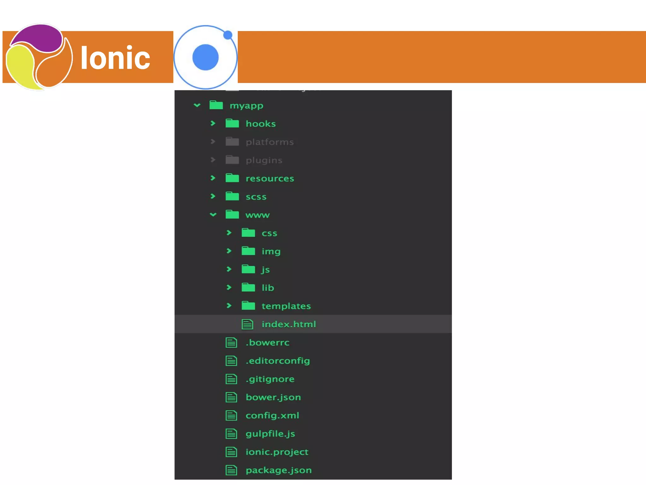Expand the css folder arrow
This screenshot has height=485, width=646.
[x=229, y=233]
